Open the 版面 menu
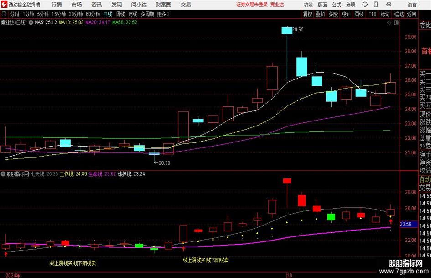The width and height of the screenshot is (431, 278). (x=322, y=5)
